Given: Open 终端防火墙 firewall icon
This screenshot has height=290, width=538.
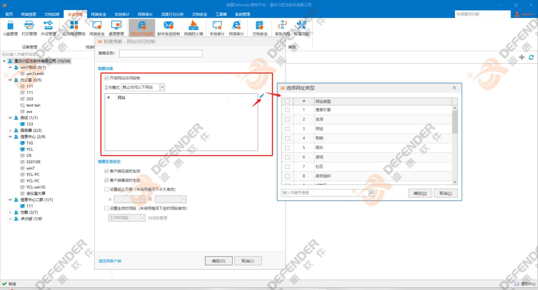Looking at the screenshot, I should click(193, 26).
